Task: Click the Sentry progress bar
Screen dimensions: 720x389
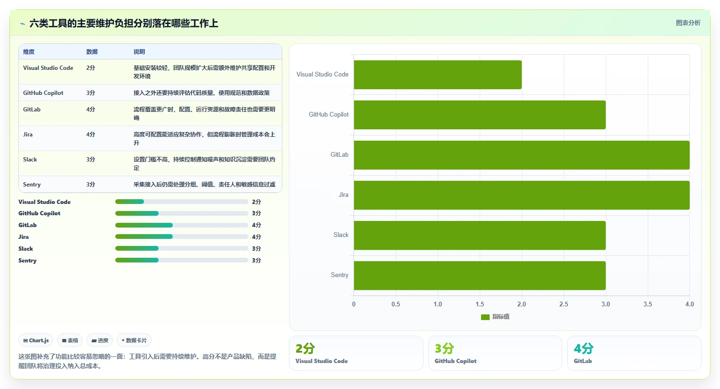Action: coord(182,260)
